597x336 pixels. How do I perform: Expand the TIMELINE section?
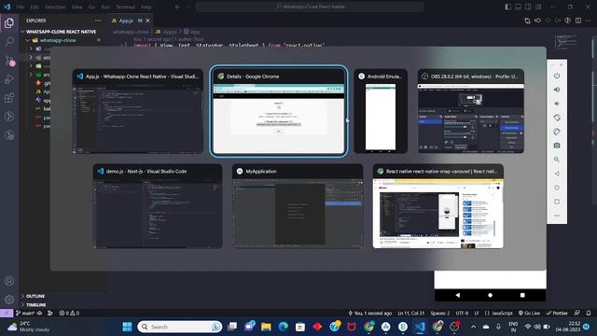[x=35, y=305]
